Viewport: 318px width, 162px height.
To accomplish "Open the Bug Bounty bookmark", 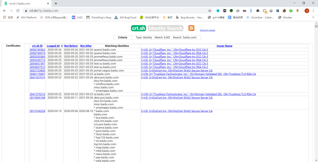I will 190,17.
